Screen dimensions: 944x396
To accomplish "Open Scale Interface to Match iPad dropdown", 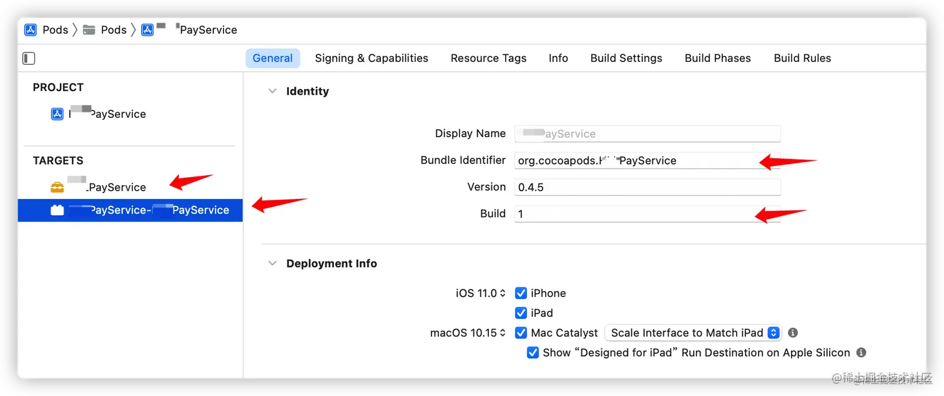I will pos(693,333).
